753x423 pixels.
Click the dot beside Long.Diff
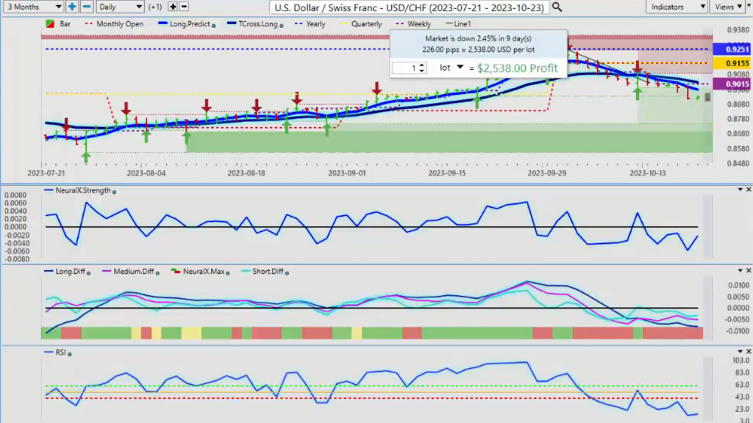[88, 273]
